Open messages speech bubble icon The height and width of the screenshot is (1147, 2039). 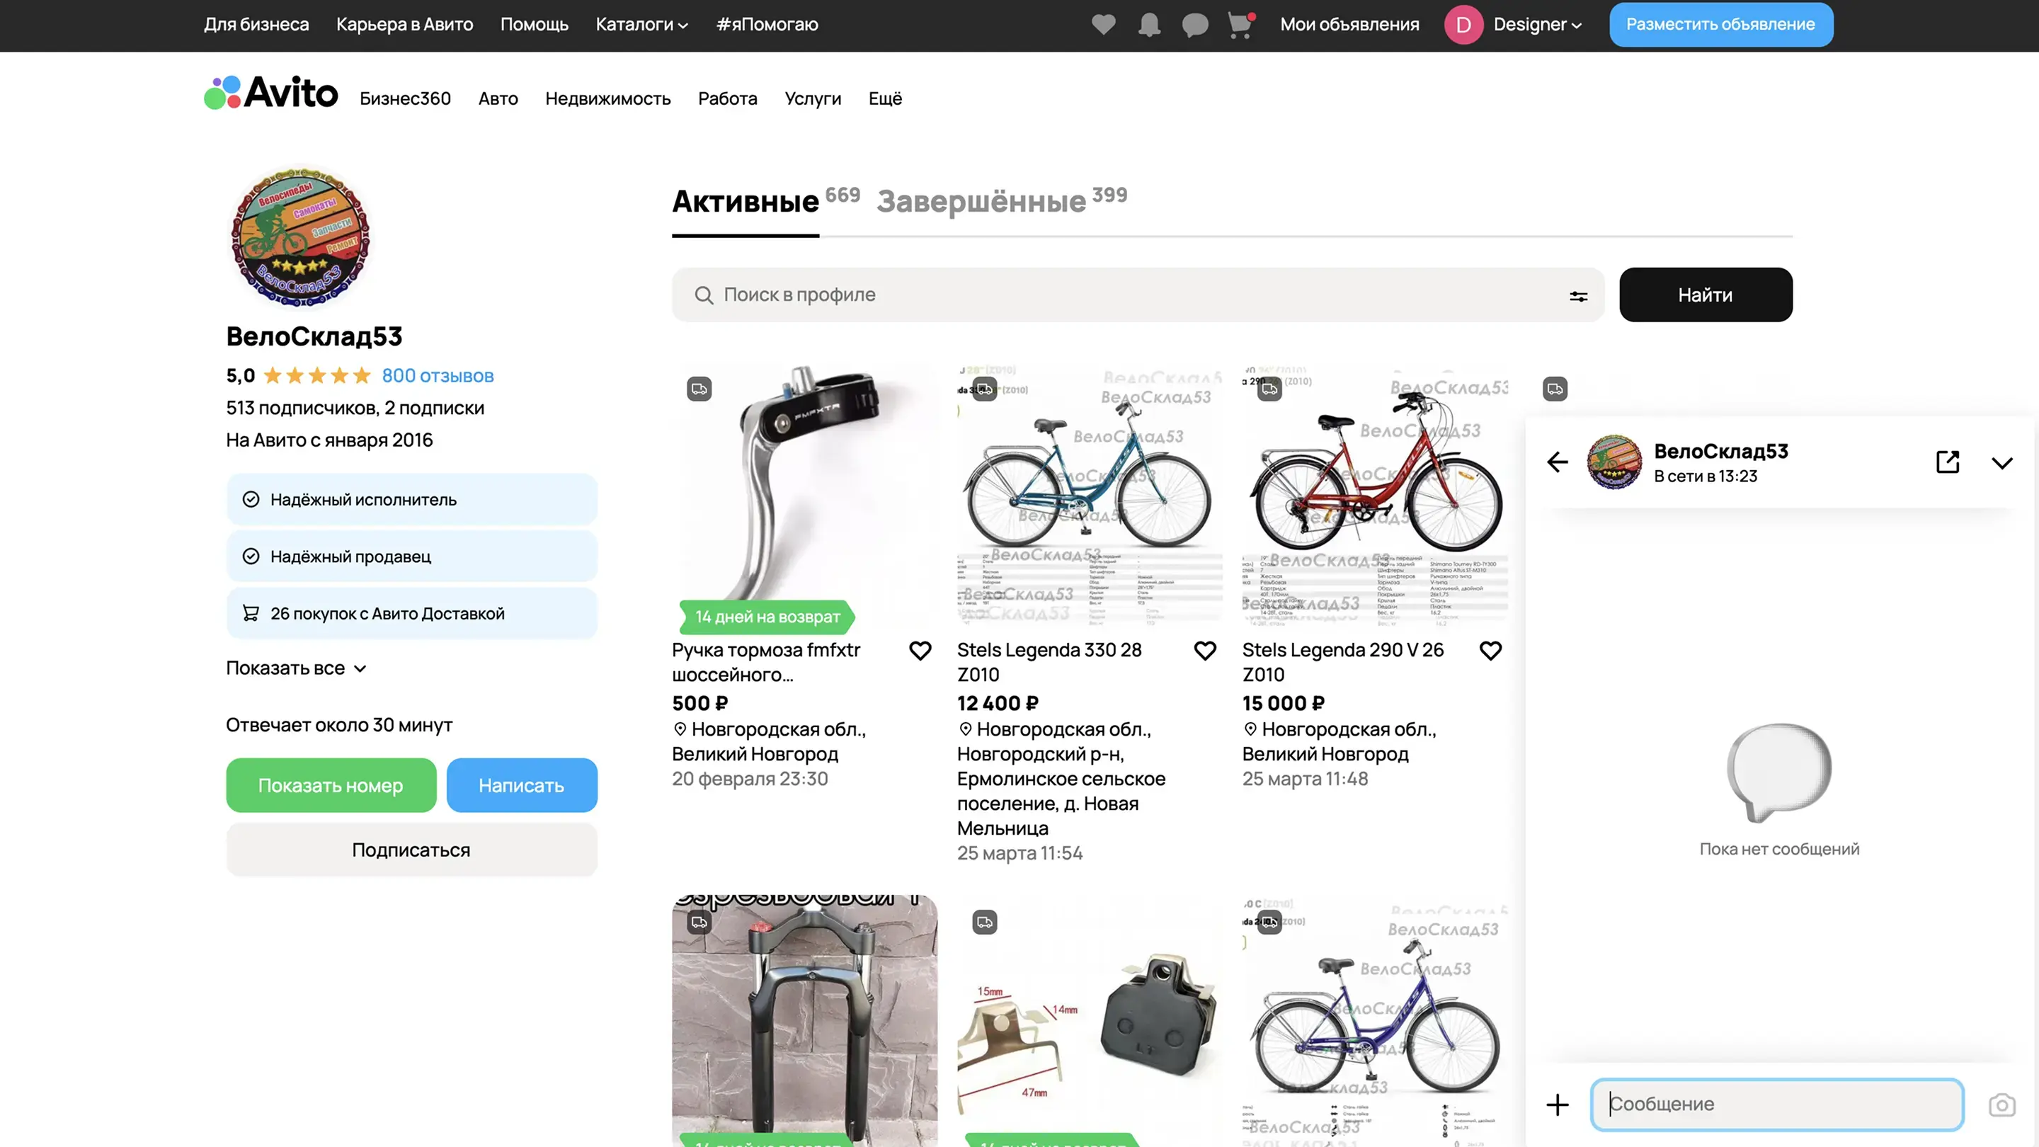tap(1195, 25)
